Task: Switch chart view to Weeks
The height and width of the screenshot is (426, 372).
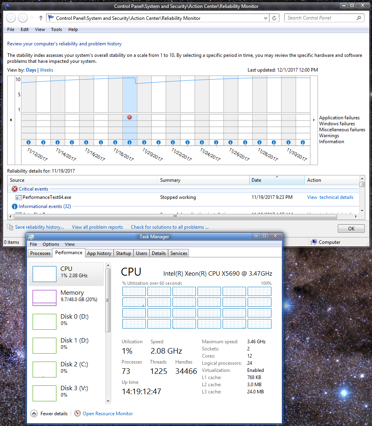Action: click(46, 70)
